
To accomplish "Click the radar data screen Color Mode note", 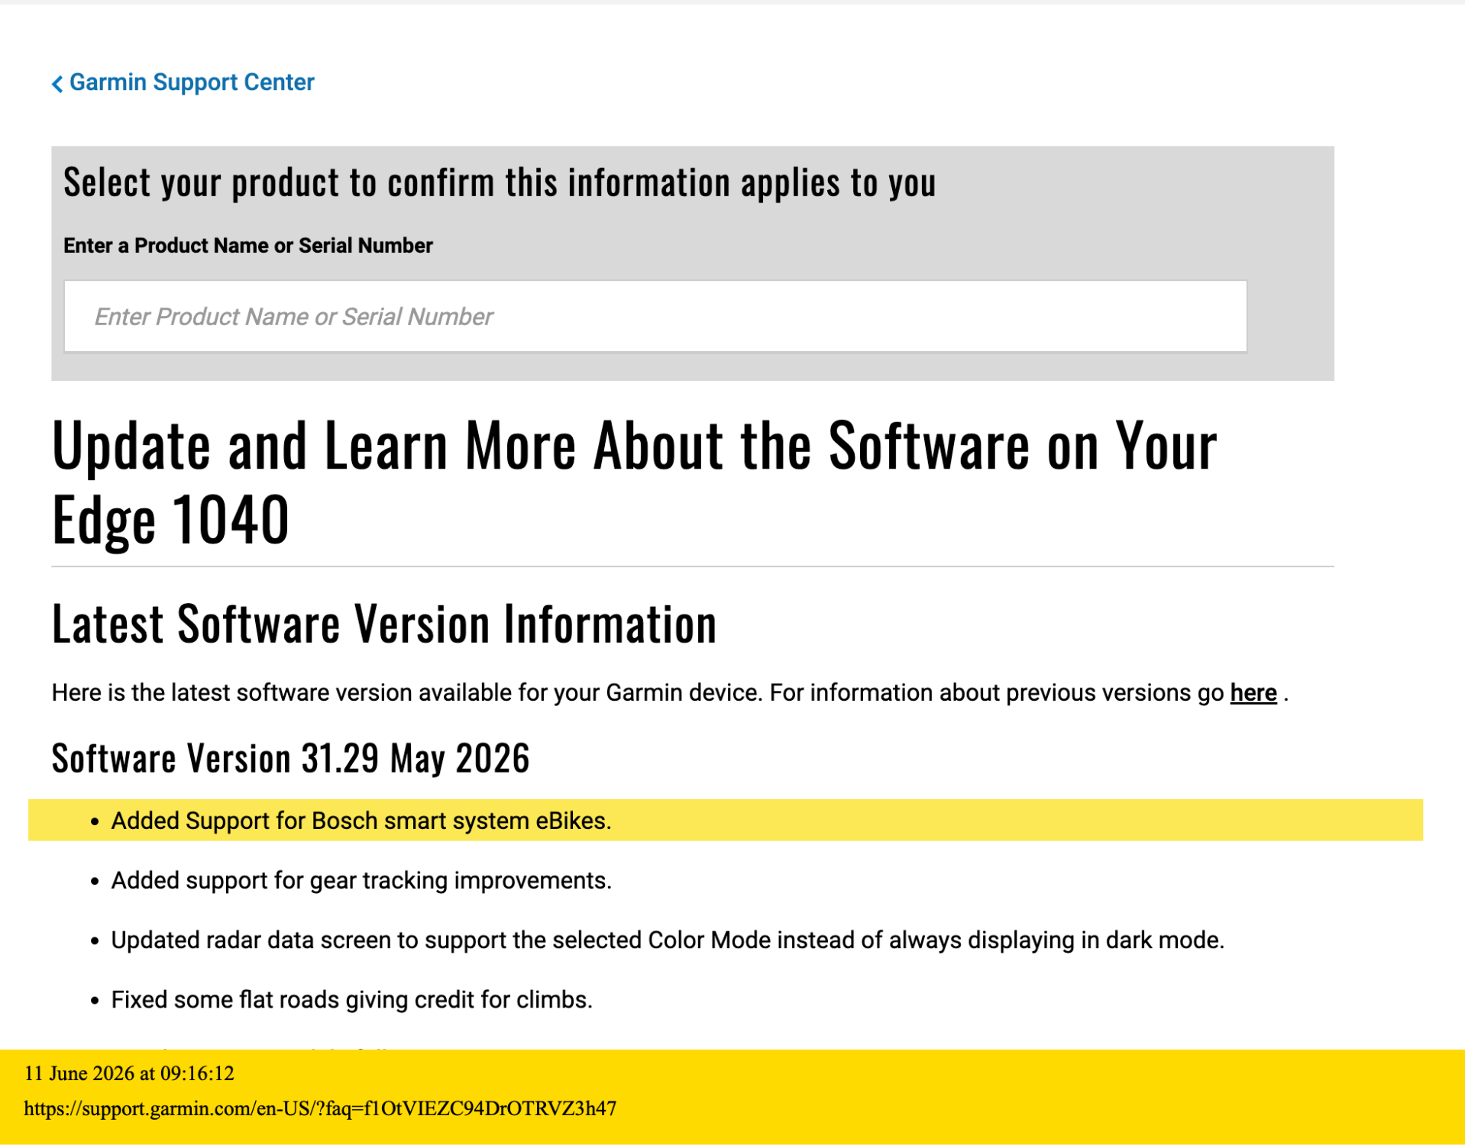I will click(668, 940).
